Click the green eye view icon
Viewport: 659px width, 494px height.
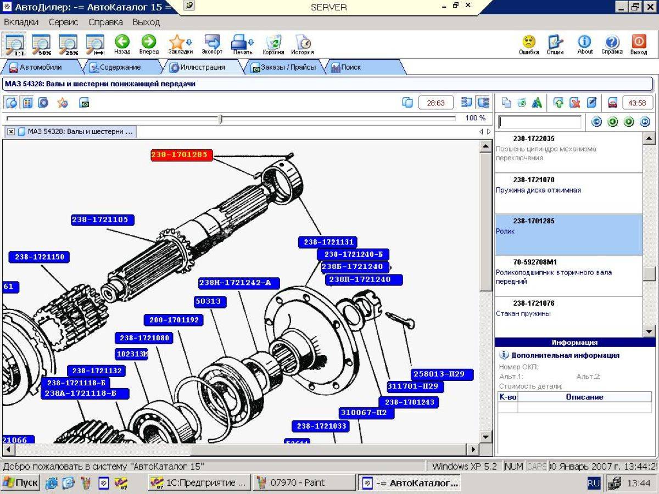coord(84,103)
